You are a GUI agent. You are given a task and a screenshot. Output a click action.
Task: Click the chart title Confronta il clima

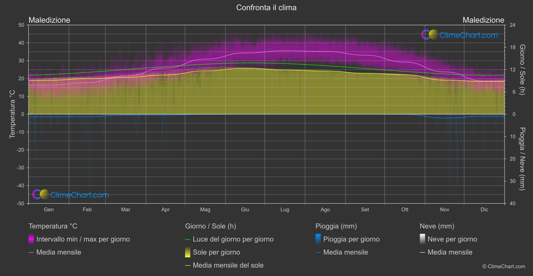click(x=266, y=7)
